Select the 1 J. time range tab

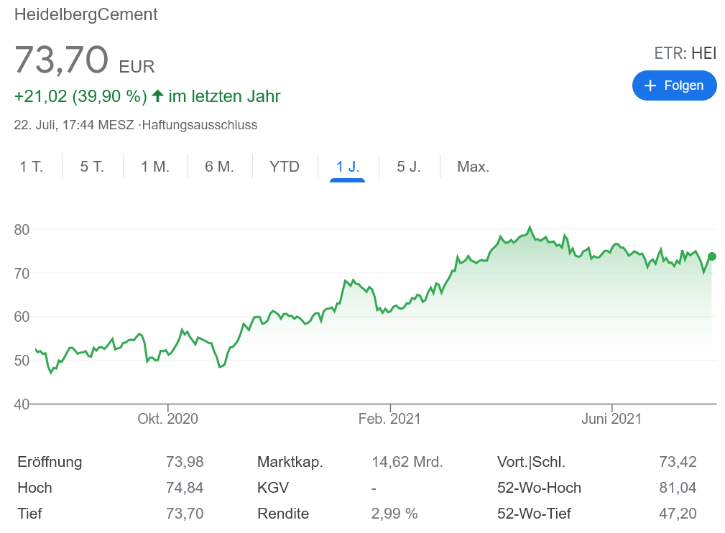tap(348, 167)
